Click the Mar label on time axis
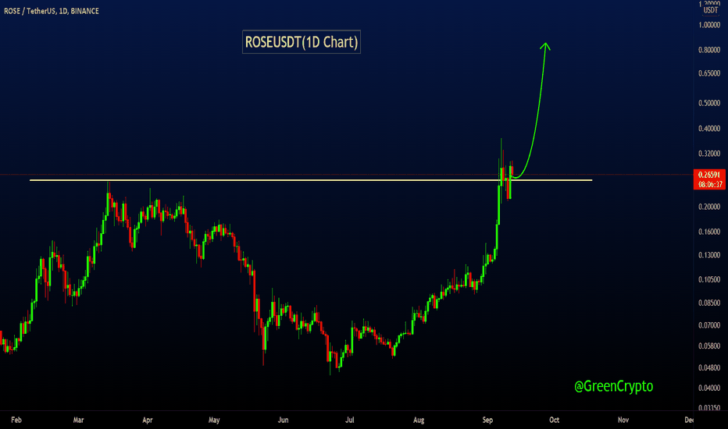This screenshot has height=429, width=728. (x=78, y=420)
